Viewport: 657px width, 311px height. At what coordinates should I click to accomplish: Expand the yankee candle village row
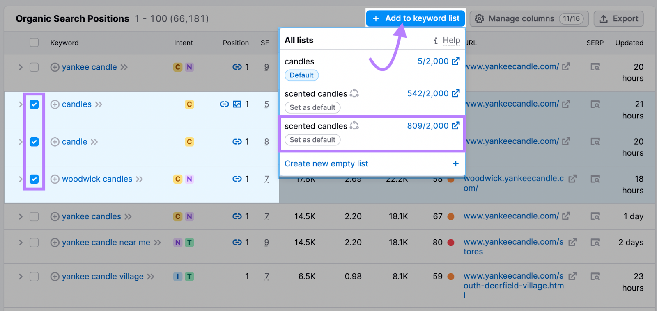click(x=21, y=277)
